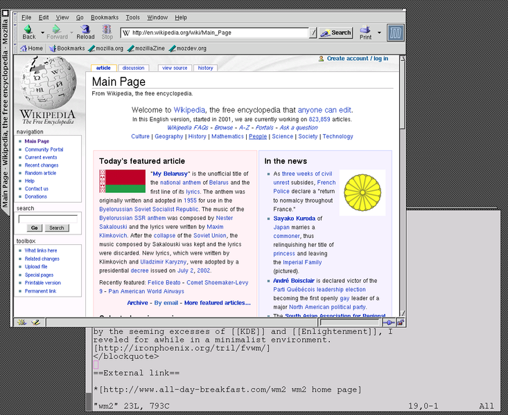The image size is (508, 415).
Task: Click the user icon beside Create account
Action: click(x=321, y=59)
